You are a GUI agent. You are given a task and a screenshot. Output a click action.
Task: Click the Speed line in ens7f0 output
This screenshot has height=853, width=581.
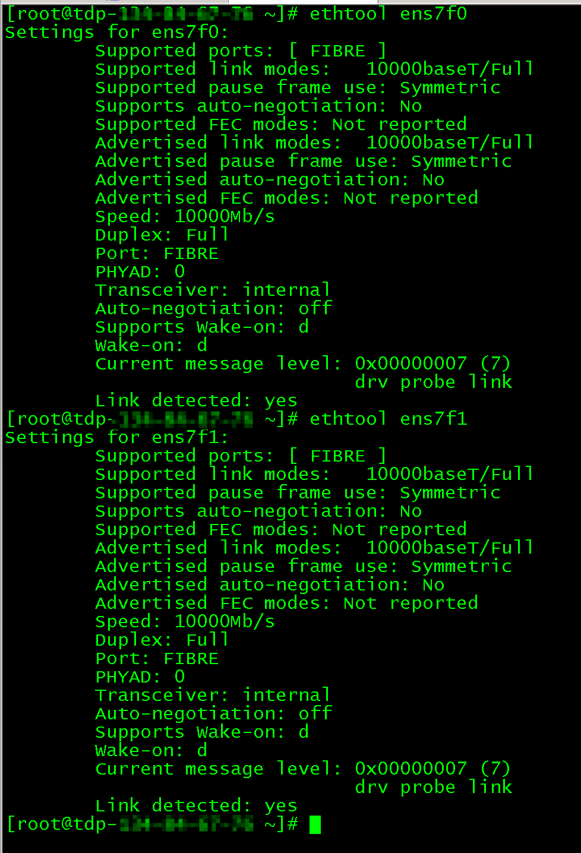pos(185,216)
